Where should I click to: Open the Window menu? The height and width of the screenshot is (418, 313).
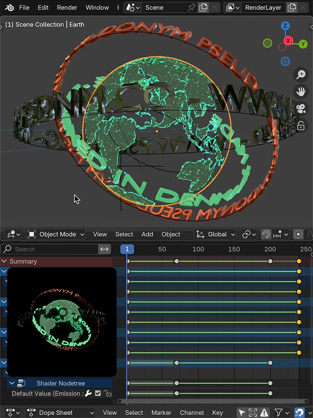tap(97, 8)
